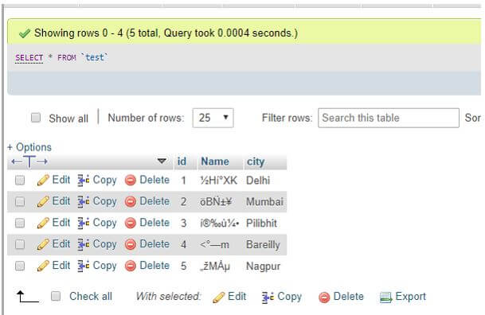Viewport: 485px width, 315px height.
Task: Click the Delhi city cell
Action: click(258, 181)
